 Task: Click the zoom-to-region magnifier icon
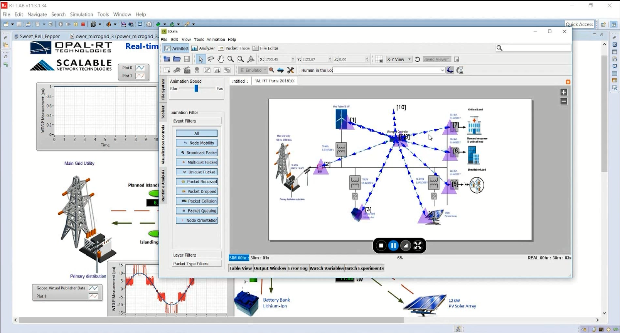241,59
